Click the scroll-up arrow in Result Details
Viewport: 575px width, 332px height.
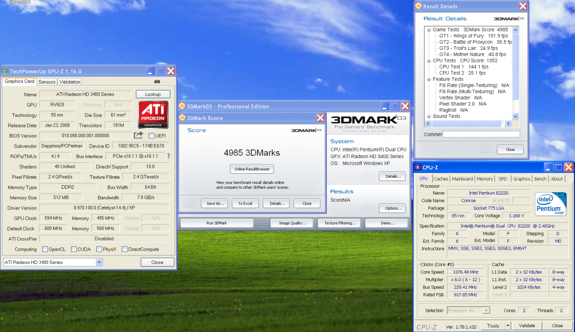pyautogui.click(x=516, y=29)
